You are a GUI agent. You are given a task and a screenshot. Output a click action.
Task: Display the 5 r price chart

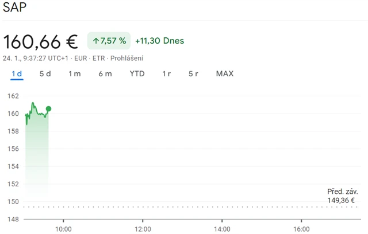[194, 74]
